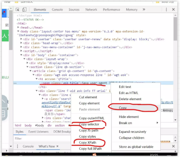
Task: Switch to the Console tab
Action: point(57,10)
